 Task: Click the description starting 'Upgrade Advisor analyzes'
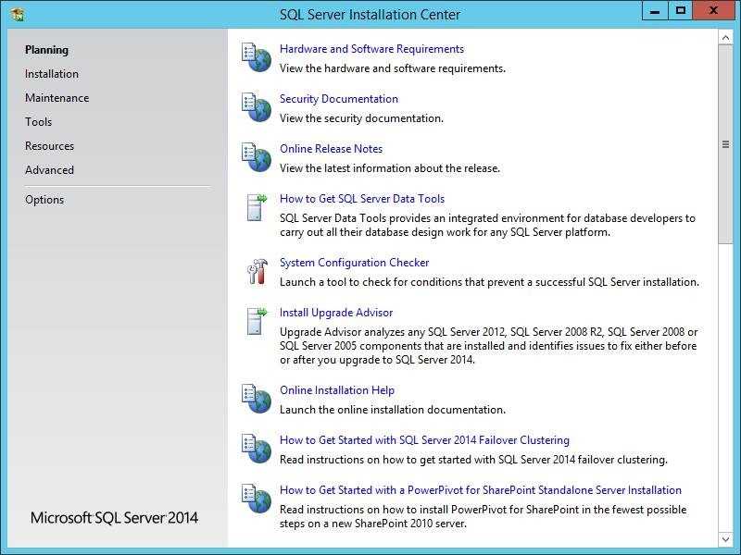coord(489,346)
